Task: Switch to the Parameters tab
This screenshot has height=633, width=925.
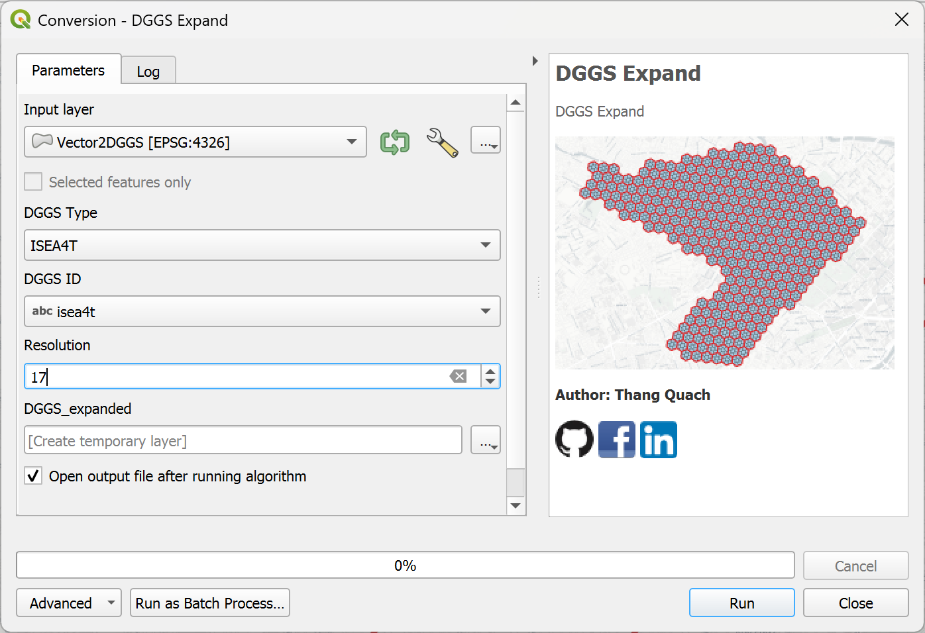Action: click(68, 70)
